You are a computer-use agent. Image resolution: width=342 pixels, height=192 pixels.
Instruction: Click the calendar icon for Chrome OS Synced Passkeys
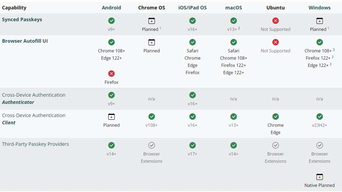152,21
